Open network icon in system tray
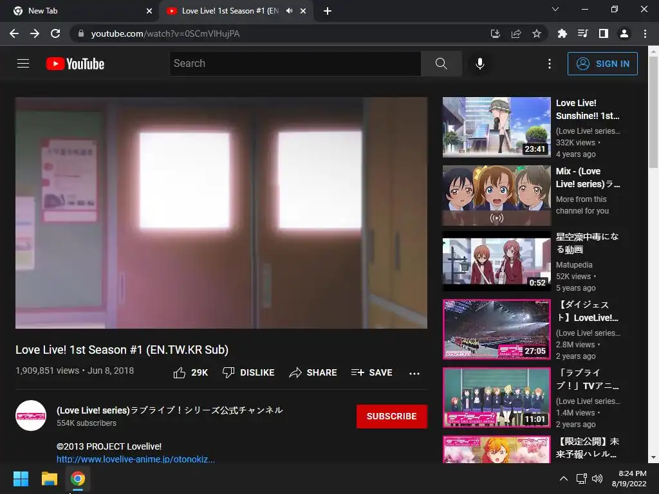 tap(581, 479)
